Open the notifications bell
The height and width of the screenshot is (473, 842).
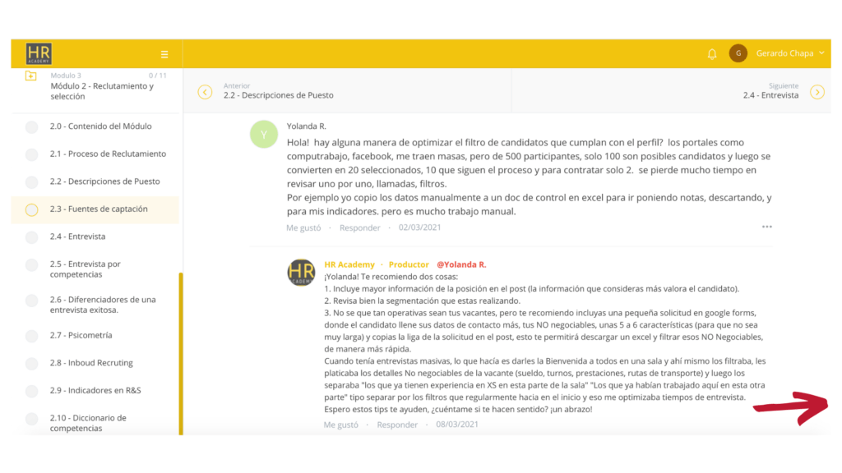coord(712,53)
